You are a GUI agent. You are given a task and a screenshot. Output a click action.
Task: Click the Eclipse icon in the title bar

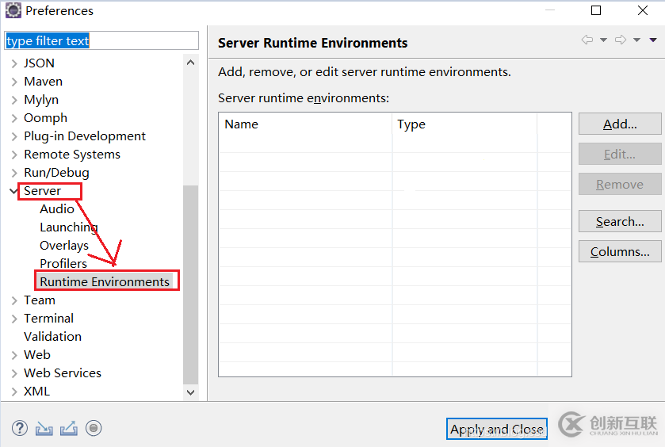coord(13,11)
